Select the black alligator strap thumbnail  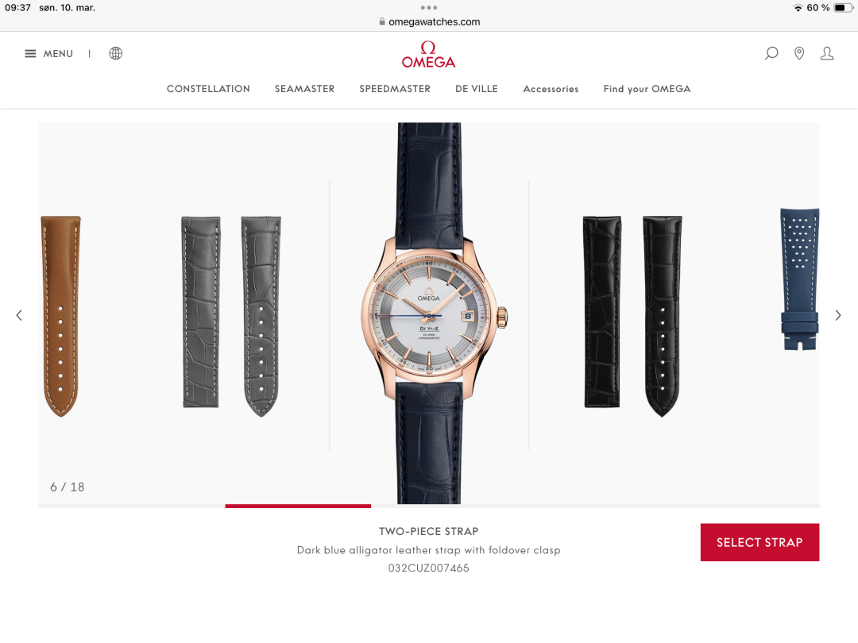(x=632, y=316)
